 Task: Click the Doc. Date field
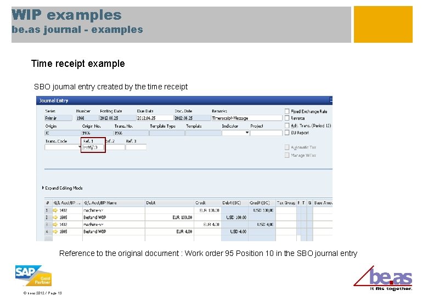[193, 118]
